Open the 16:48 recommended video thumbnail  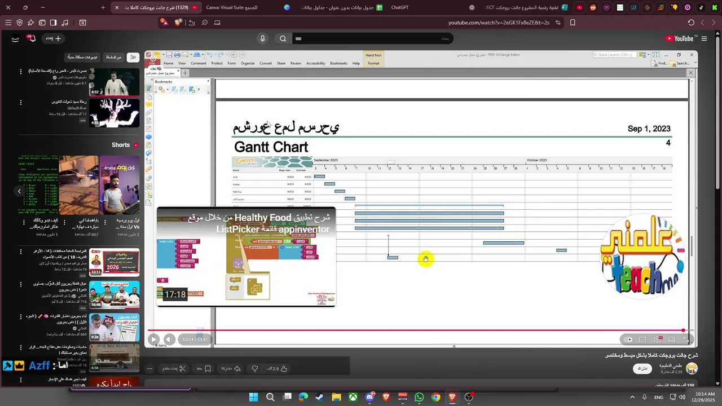coord(115,294)
